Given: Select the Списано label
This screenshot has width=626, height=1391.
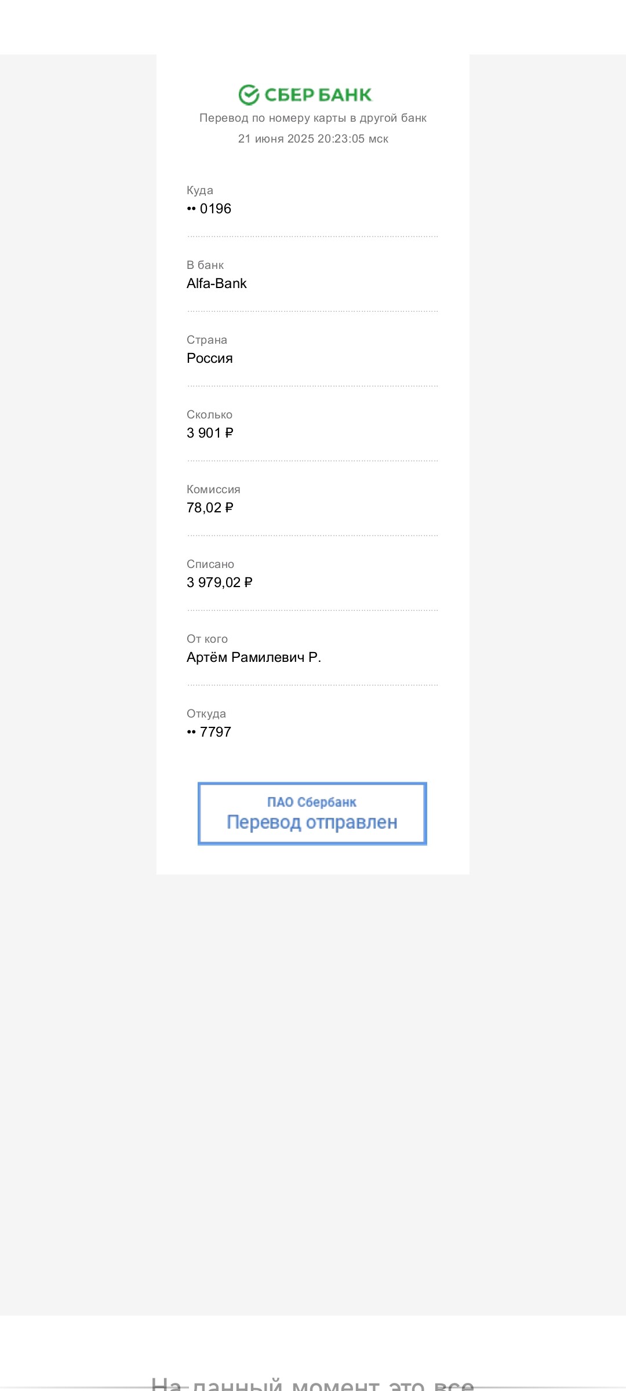Looking at the screenshot, I should click(x=210, y=565).
